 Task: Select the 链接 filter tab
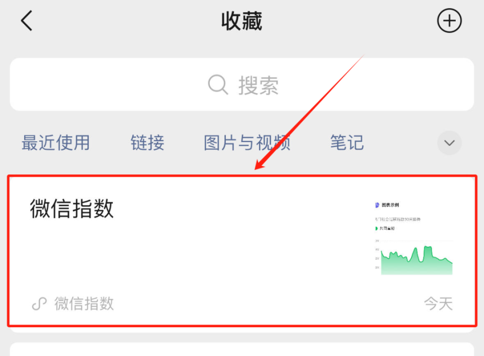(147, 143)
